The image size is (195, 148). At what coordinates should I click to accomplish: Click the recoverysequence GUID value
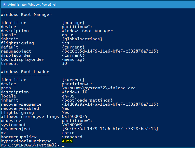(110, 104)
